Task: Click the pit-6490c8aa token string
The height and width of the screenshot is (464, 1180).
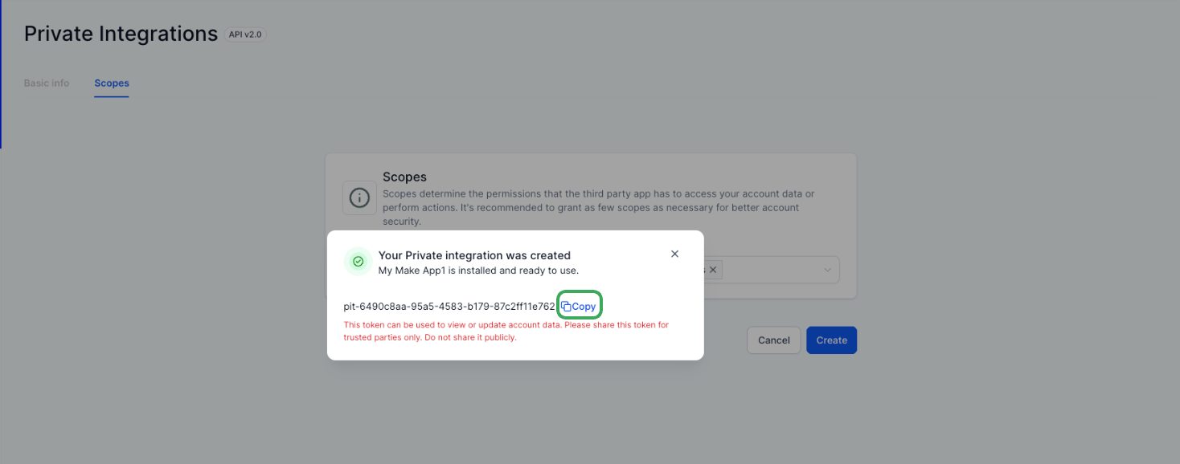Action: [449, 307]
